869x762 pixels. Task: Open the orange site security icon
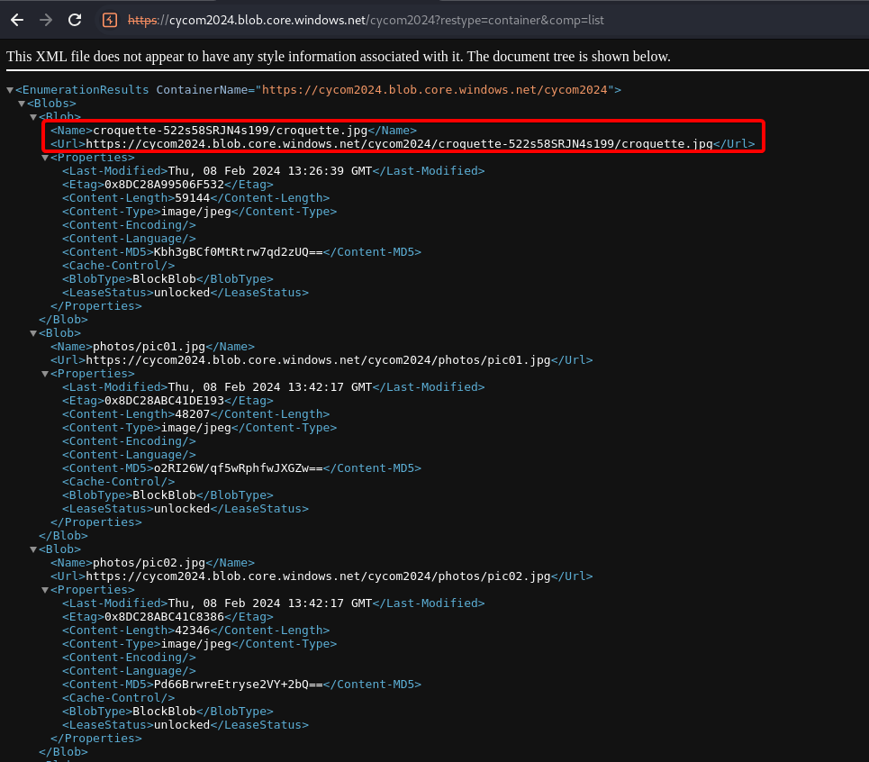(x=109, y=19)
